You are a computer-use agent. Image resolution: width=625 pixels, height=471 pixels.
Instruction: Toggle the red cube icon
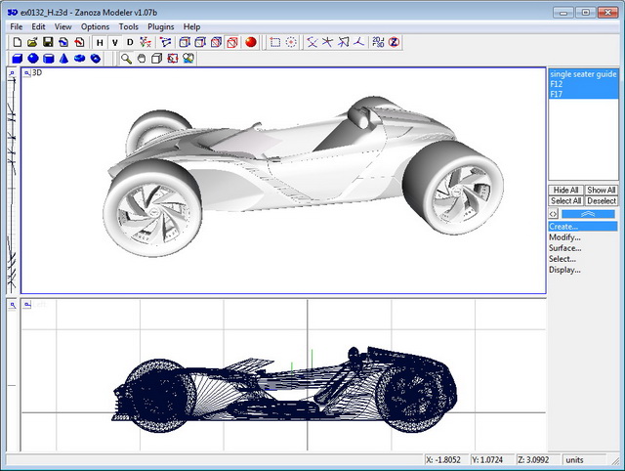(x=232, y=42)
